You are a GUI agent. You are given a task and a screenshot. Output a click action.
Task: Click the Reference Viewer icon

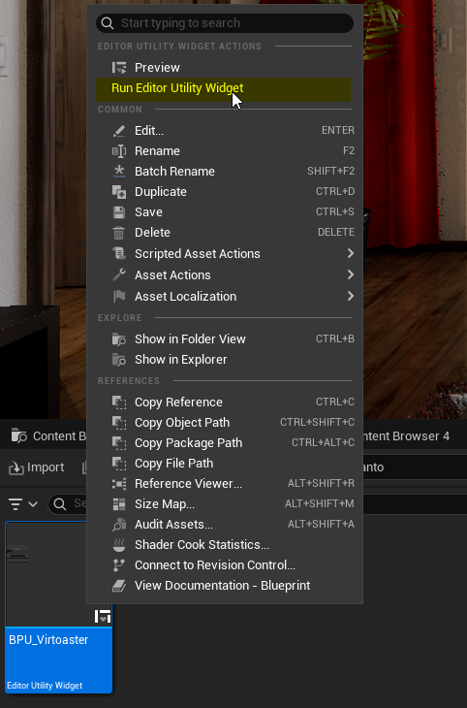pos(119,484)
